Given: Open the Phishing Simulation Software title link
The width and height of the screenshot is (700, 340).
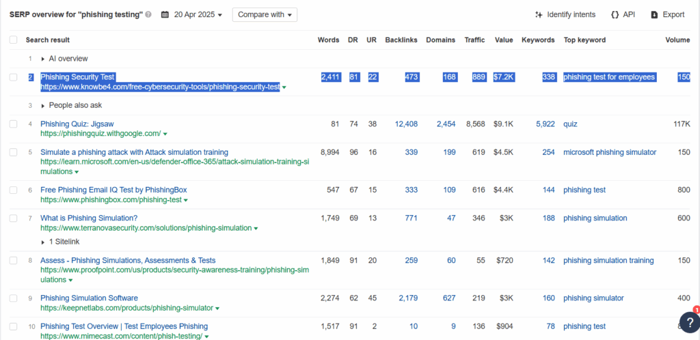Looking at the screenshot, I should coord(89,298).
